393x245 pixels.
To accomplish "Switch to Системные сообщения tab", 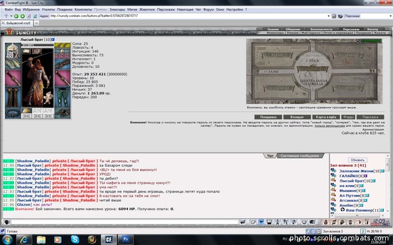I will [x=299, y=155].
